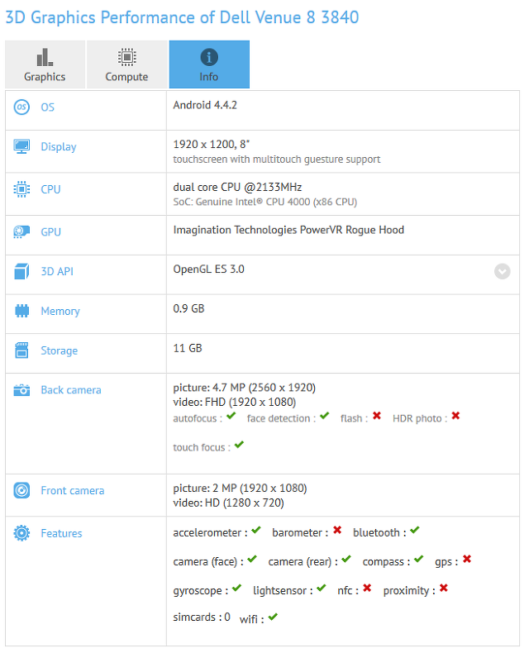The image size is (529, 653).
Task: Click the Display monitor icon
Action: (21, 146)
